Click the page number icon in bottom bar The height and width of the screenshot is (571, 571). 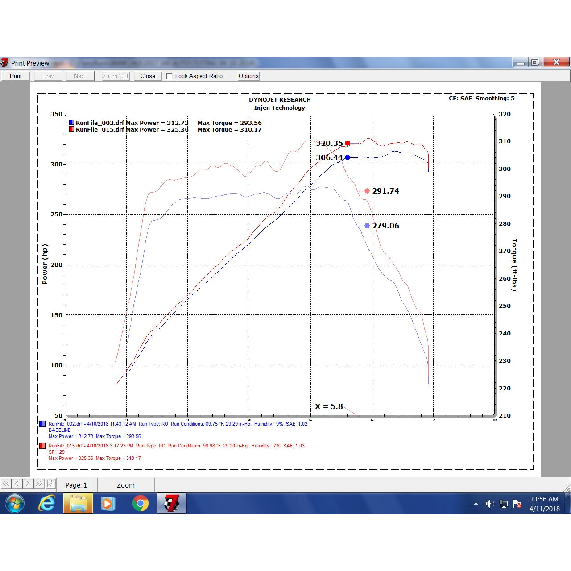(50, 484)
